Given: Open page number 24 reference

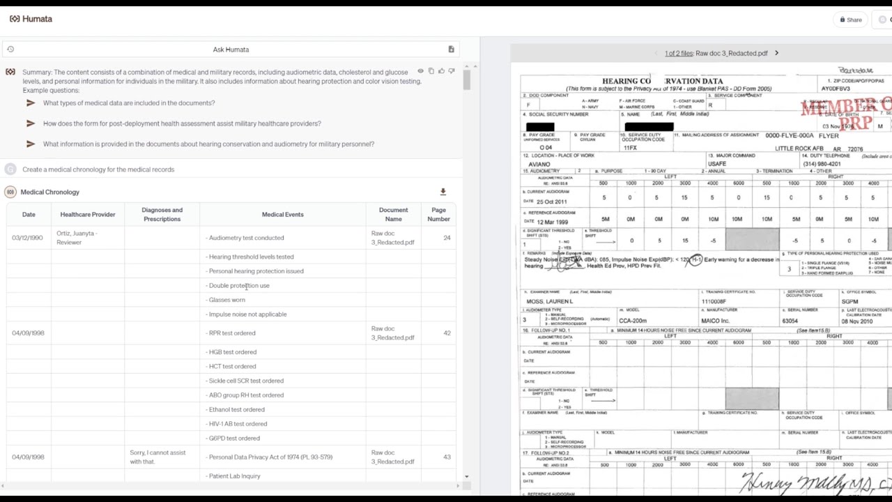Looking at the screenshot, I should click(x=447, y=238).
